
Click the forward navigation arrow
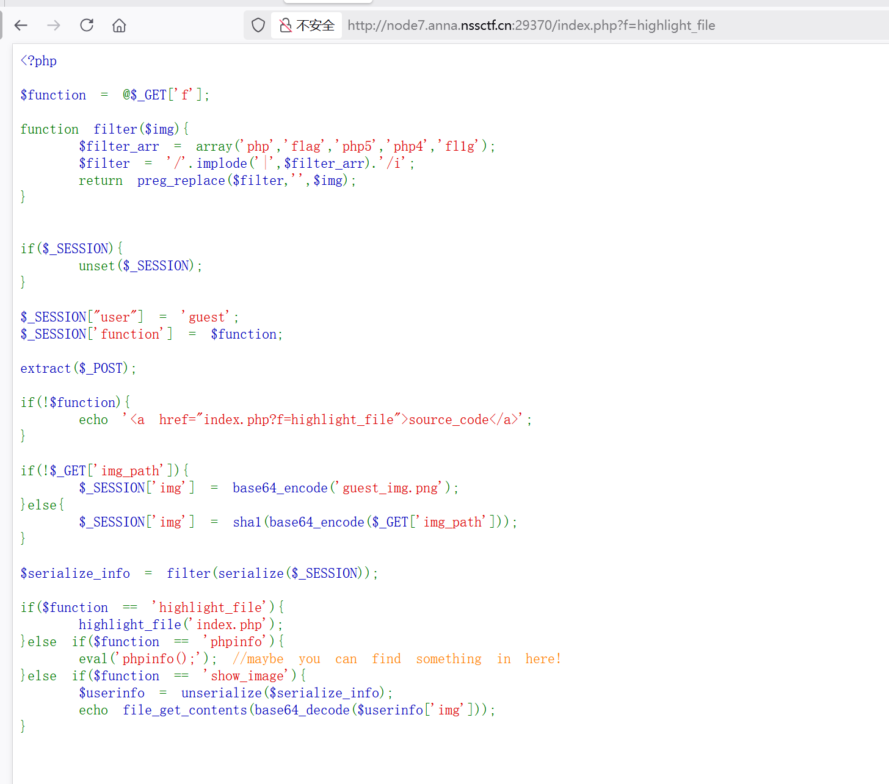click(54, 25)
